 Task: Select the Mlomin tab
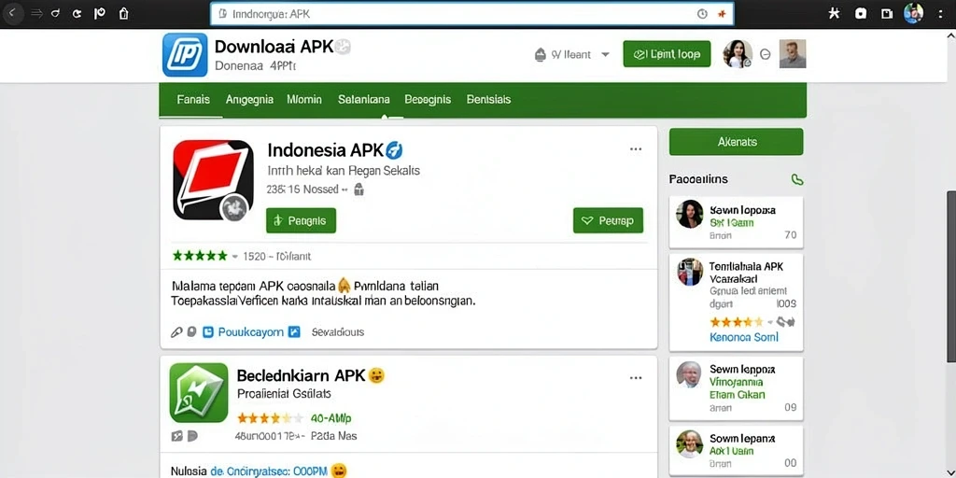pos(304,99)
